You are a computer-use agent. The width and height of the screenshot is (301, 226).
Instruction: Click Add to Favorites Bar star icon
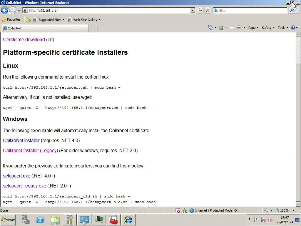point(28,20)
